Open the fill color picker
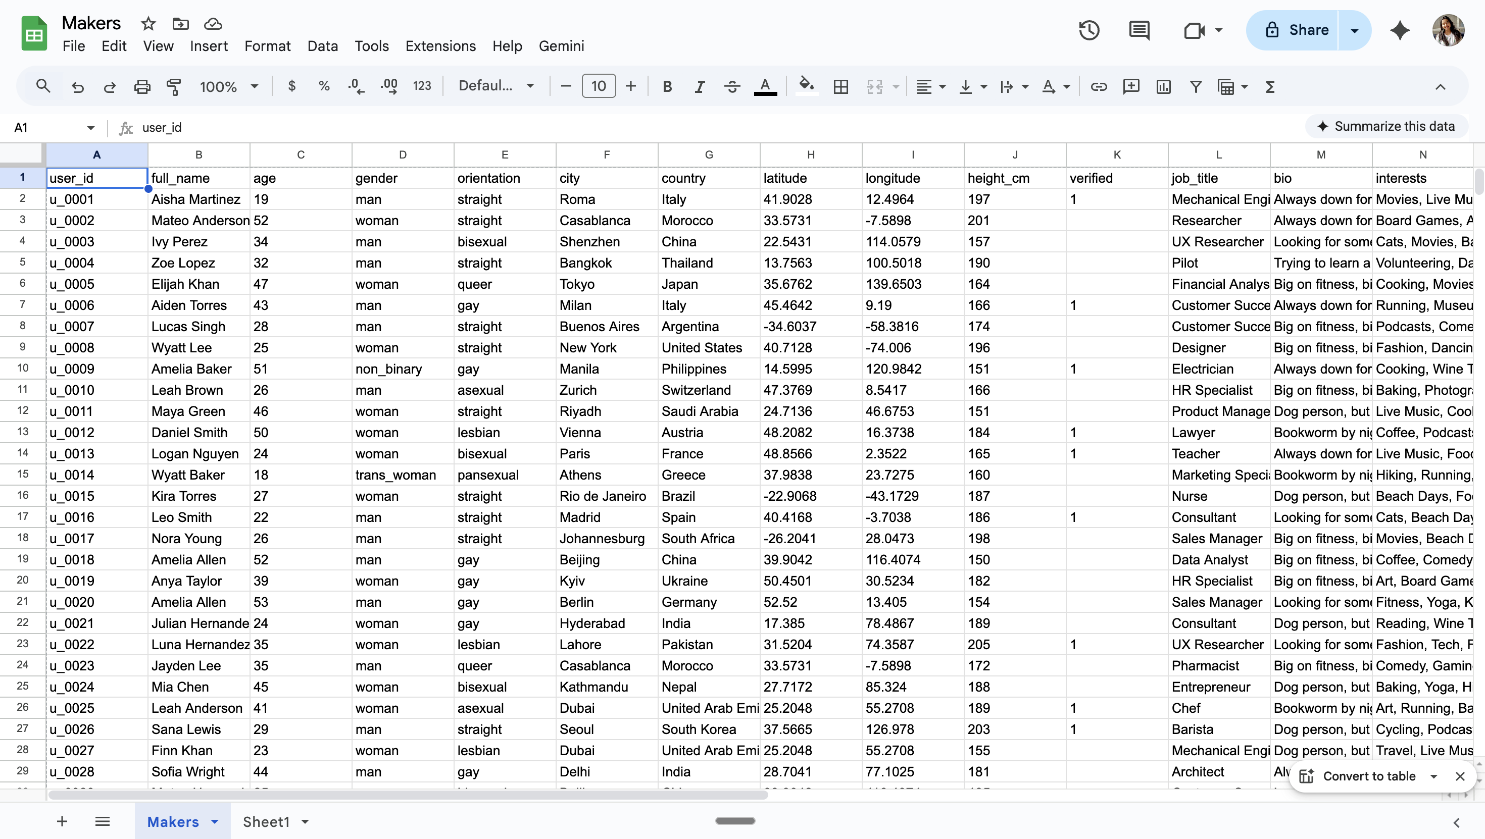This screenshot has width=1485, height=839. coord(806,86)
